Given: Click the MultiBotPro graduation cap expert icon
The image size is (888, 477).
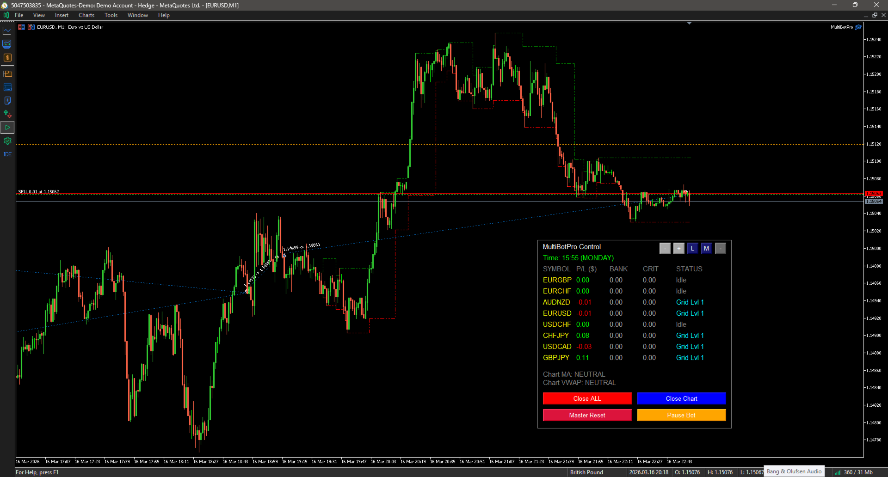Looking at the screenshot, I should (858, 27).
